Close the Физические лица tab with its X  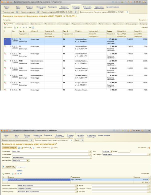tap(17, 12)
